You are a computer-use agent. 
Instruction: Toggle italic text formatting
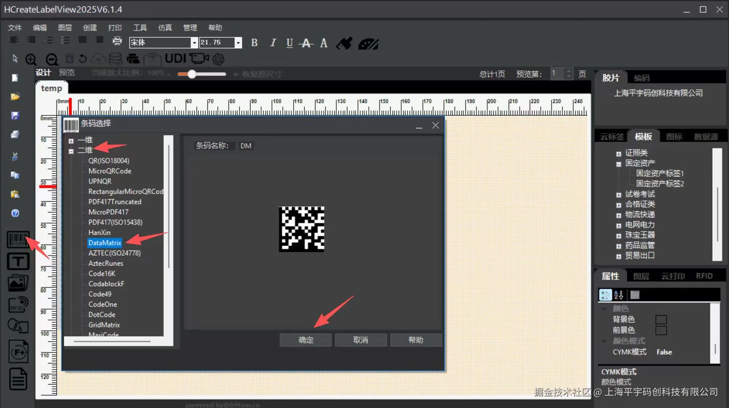pos(273,43)
